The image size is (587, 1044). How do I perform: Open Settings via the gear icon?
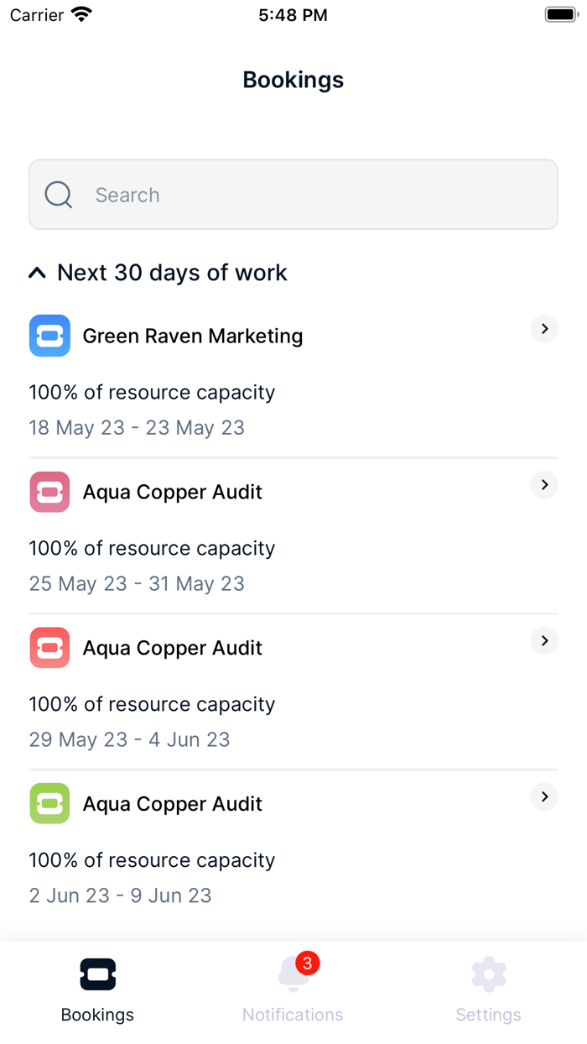click(x=488, y=974)
